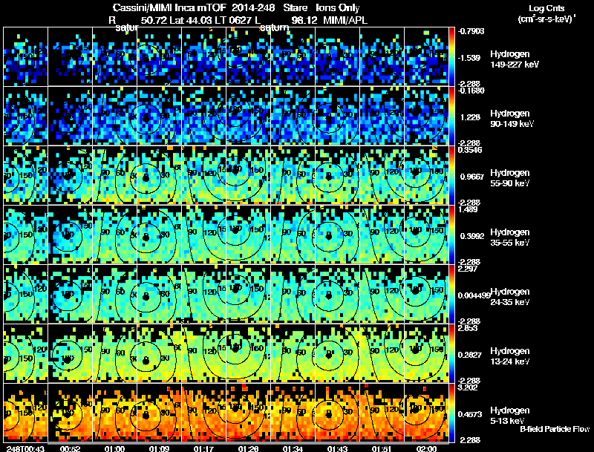Screen dimensions: 594x452
Task: Click the "01:00" time axis label
Action: [x=115, y=448]
